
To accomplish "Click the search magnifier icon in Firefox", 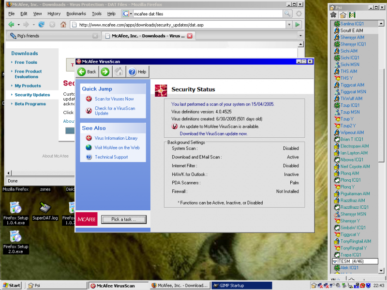I will pos(288,14).
